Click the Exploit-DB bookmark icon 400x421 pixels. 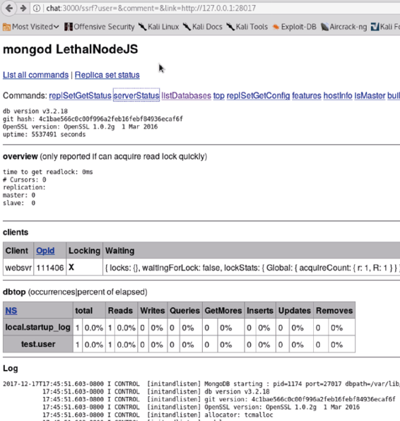coord(276,27)
